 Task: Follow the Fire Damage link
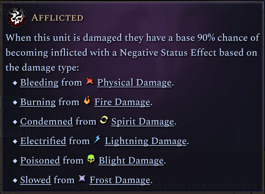122,102
